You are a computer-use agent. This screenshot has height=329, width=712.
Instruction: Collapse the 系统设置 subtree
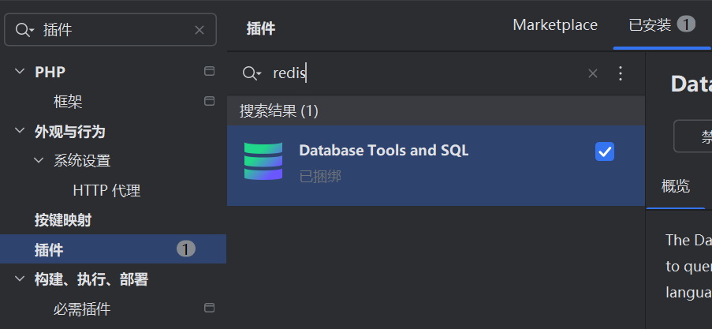[x=39, y=161]
